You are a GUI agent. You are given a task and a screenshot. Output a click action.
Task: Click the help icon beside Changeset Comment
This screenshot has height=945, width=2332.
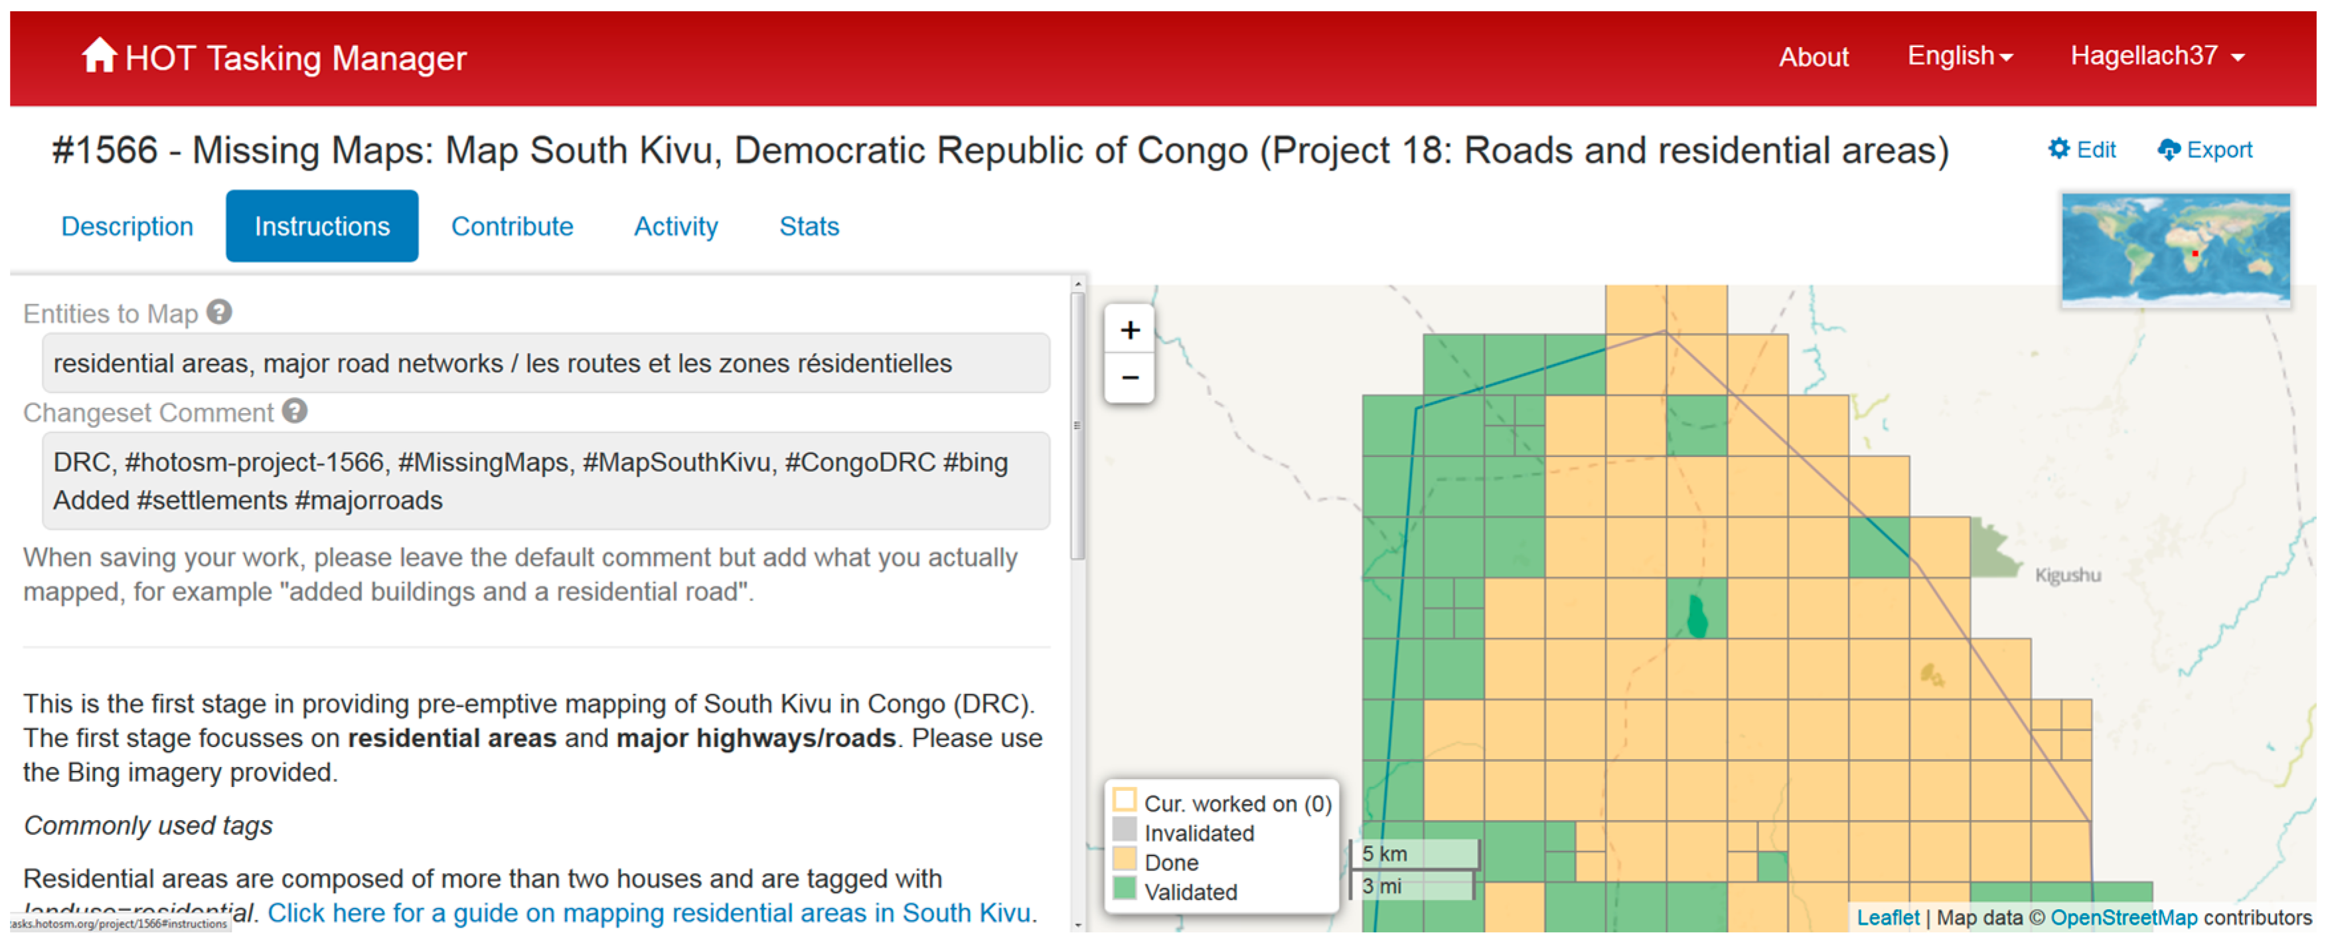pyautogui.click(x=294, y=411)
